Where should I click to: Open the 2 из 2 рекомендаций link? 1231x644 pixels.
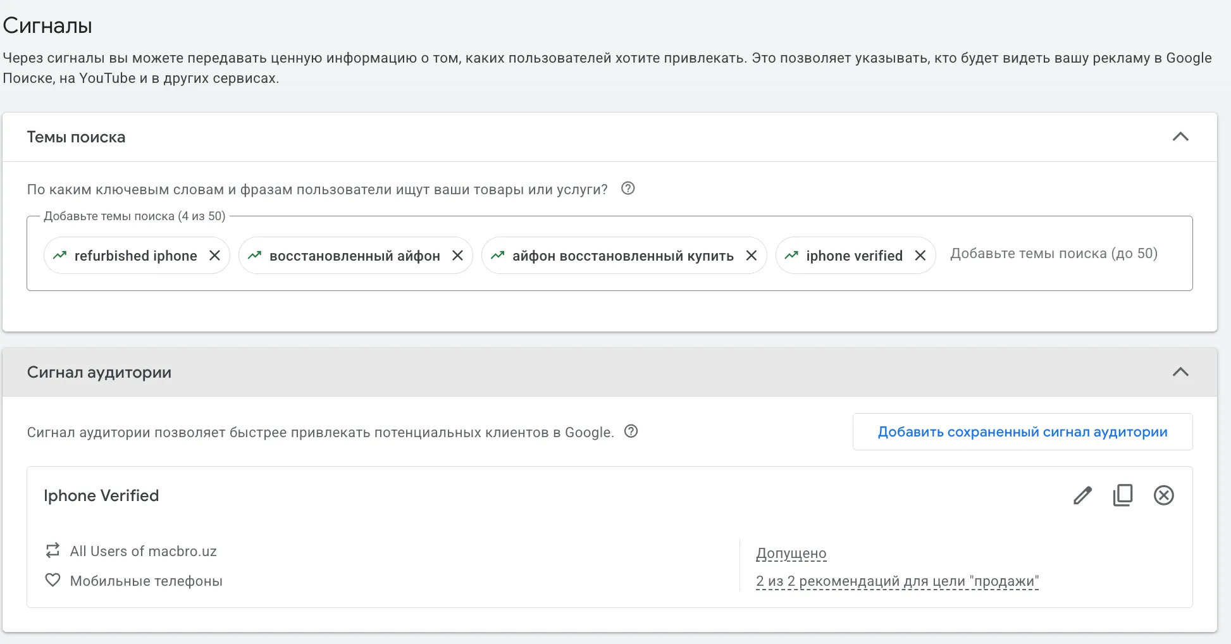[897, 581]
